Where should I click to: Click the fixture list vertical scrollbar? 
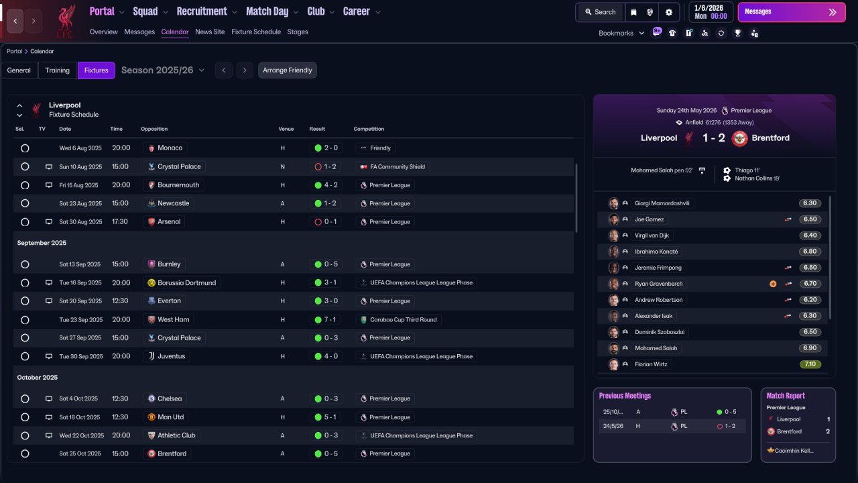pos(576,198)
